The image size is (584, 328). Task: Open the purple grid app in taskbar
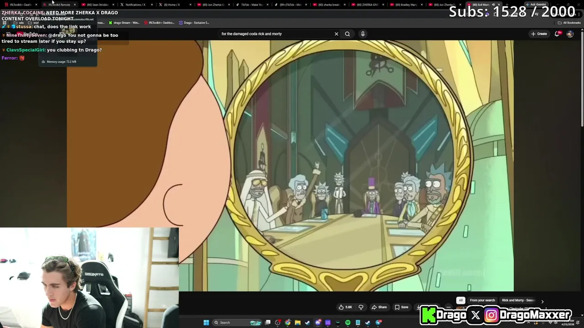point(328,323)
